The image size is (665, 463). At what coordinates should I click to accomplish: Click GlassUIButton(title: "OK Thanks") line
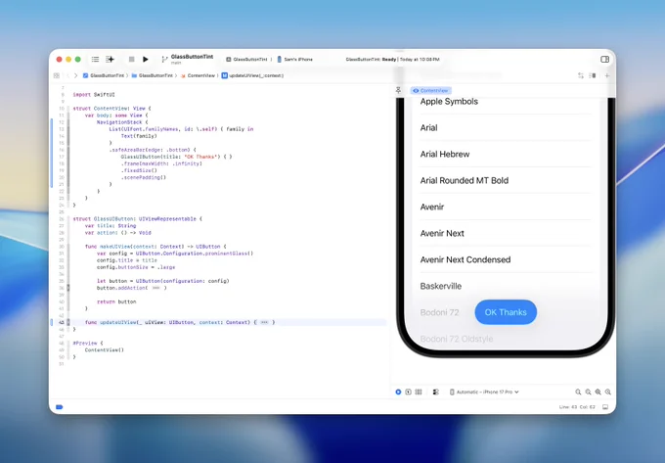coord(176,157)
